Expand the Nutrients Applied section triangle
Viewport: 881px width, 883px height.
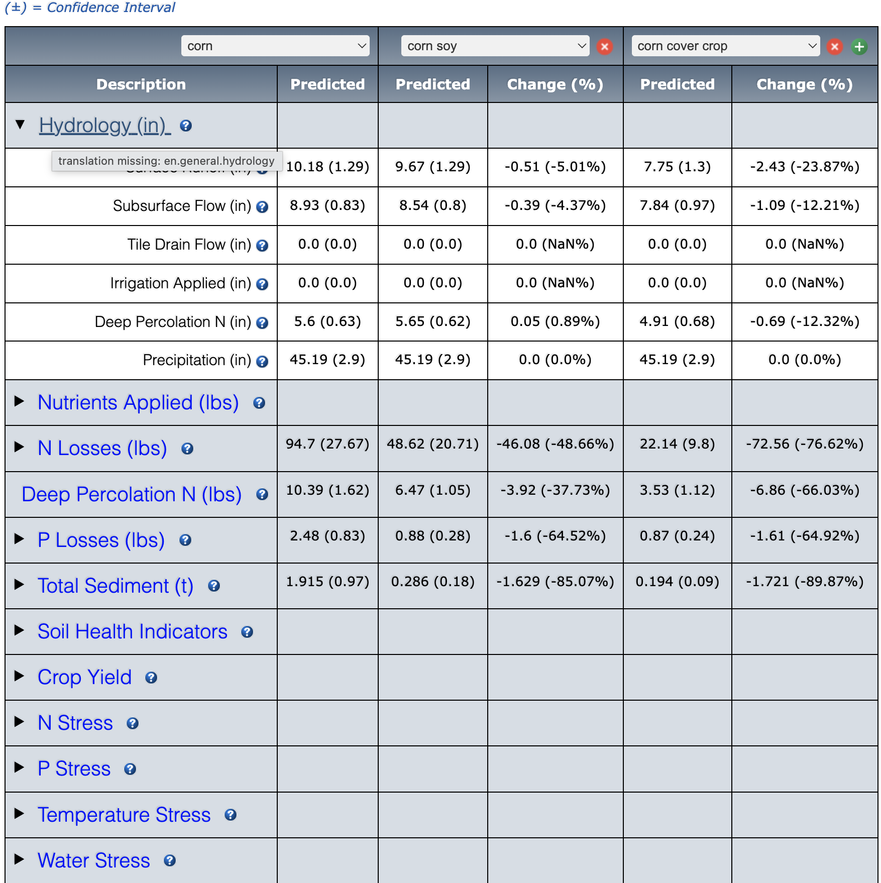[19, 401]
